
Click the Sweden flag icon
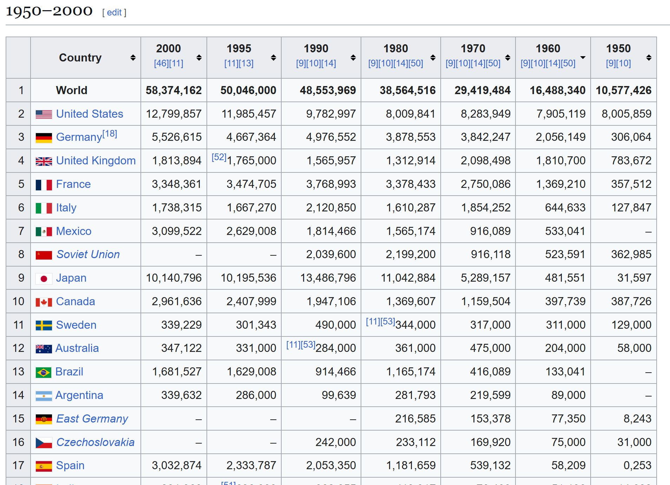coord(44,326)
